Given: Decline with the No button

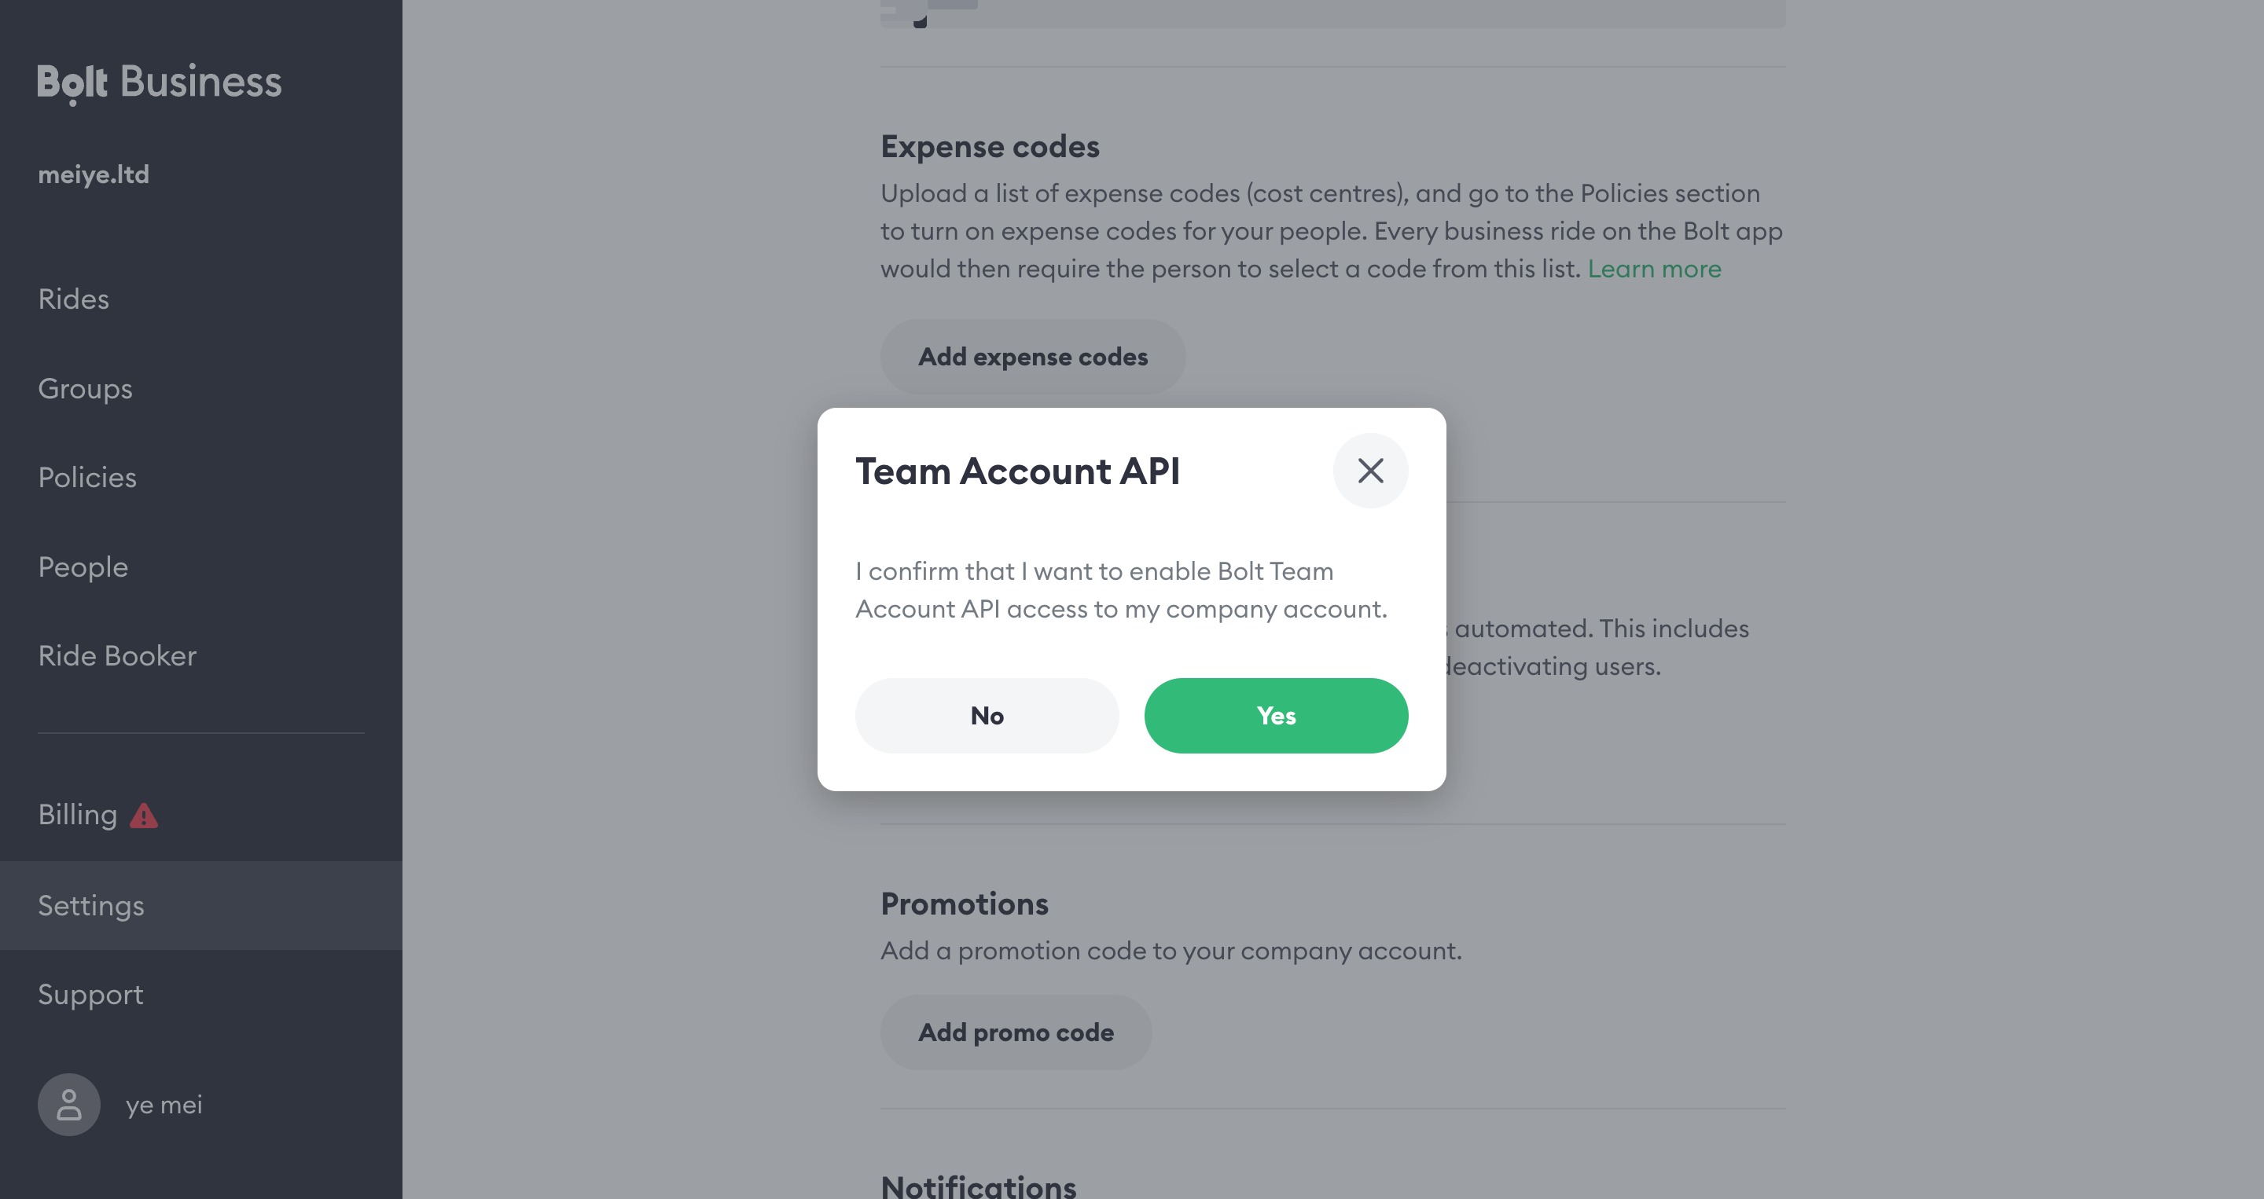Looking at the screenshot, I should 986,715.
